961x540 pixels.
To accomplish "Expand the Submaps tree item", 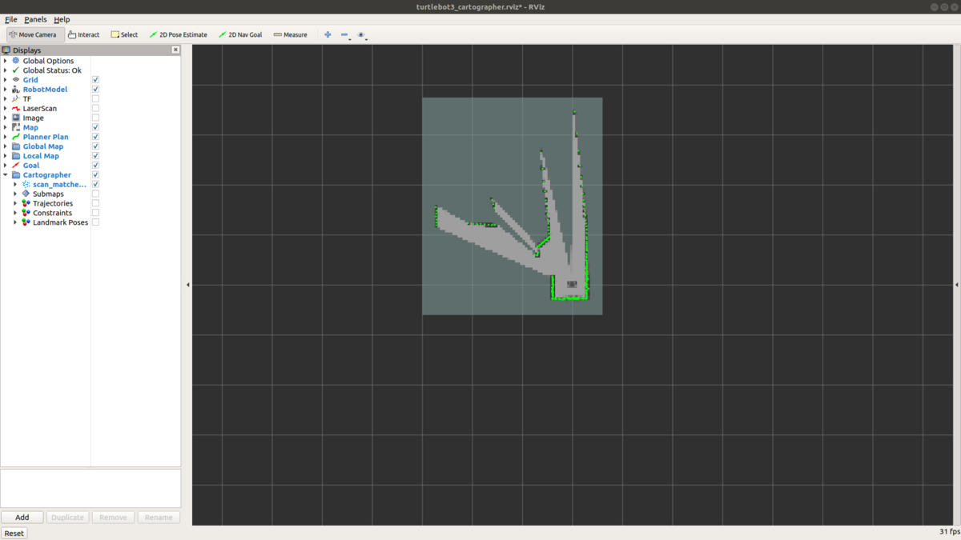I will coord(14,194).
